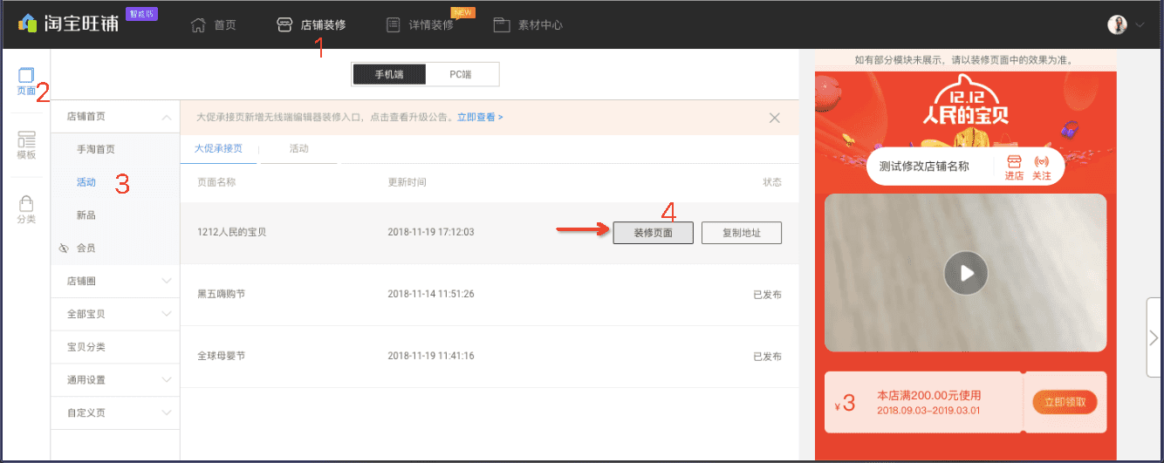The height and width of the screenshot is (463, 1164).
Task: Click the 更新时间 column header
Action: pyautogui.click(x=407, y=182)
